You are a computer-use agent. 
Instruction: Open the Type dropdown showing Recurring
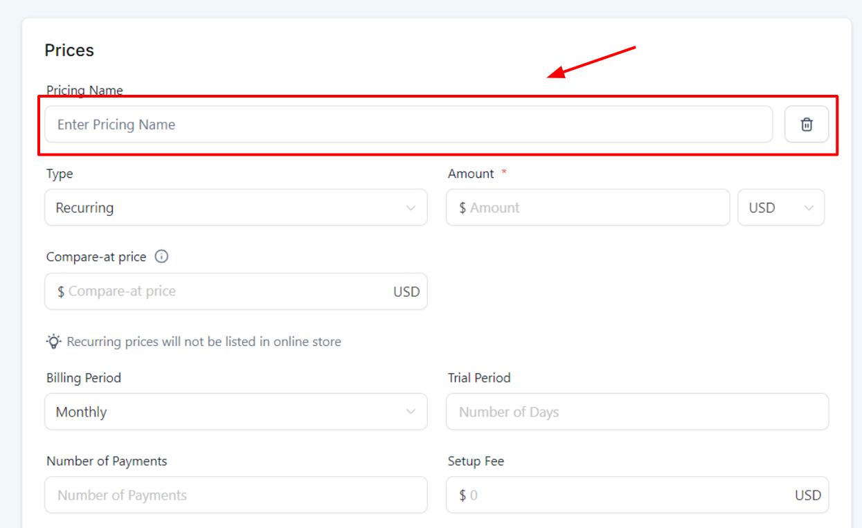[235, 208]
